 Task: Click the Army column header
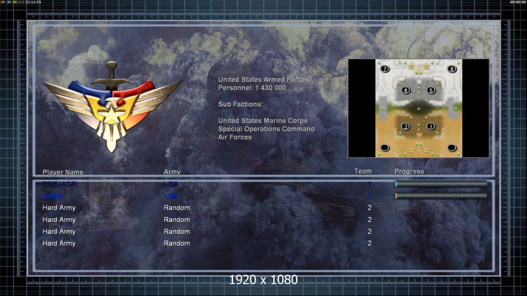tap(172, 172)
